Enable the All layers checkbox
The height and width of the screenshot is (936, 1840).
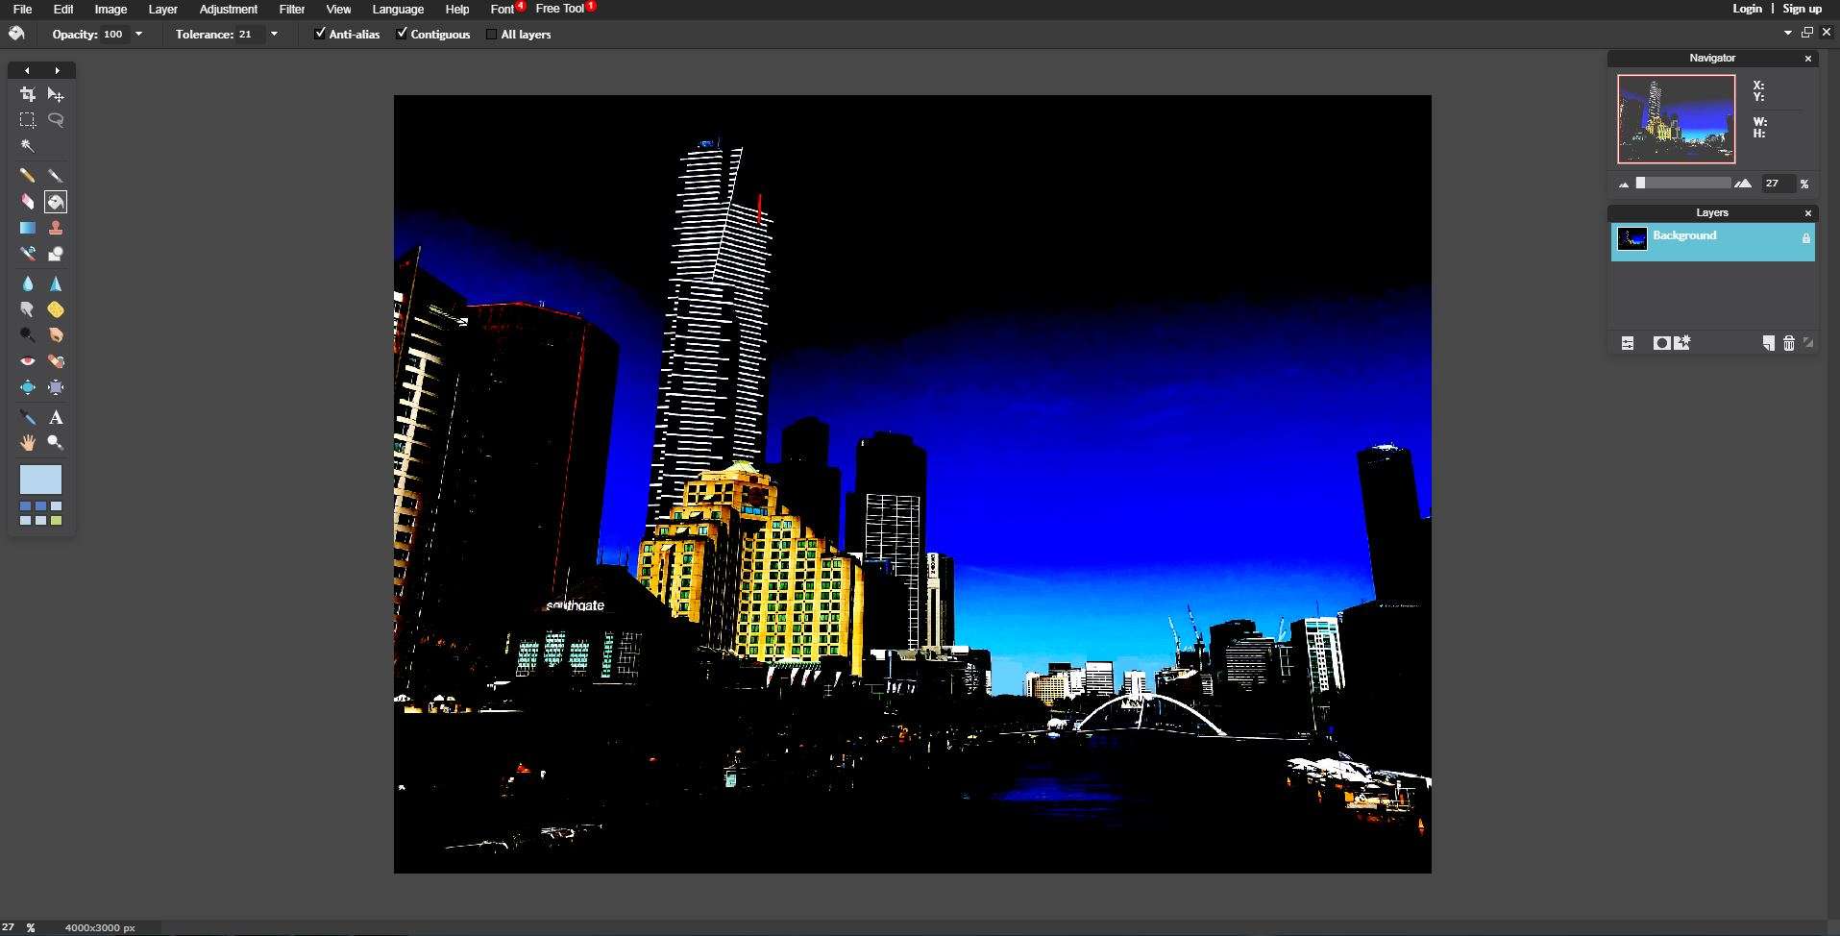click(x=491, y=34)
